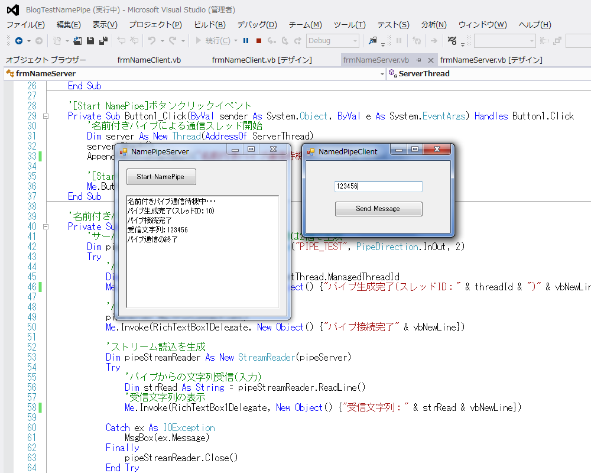591x473 pixels.
Task: Open the Debug configuration dropdown
Action: 332,41
